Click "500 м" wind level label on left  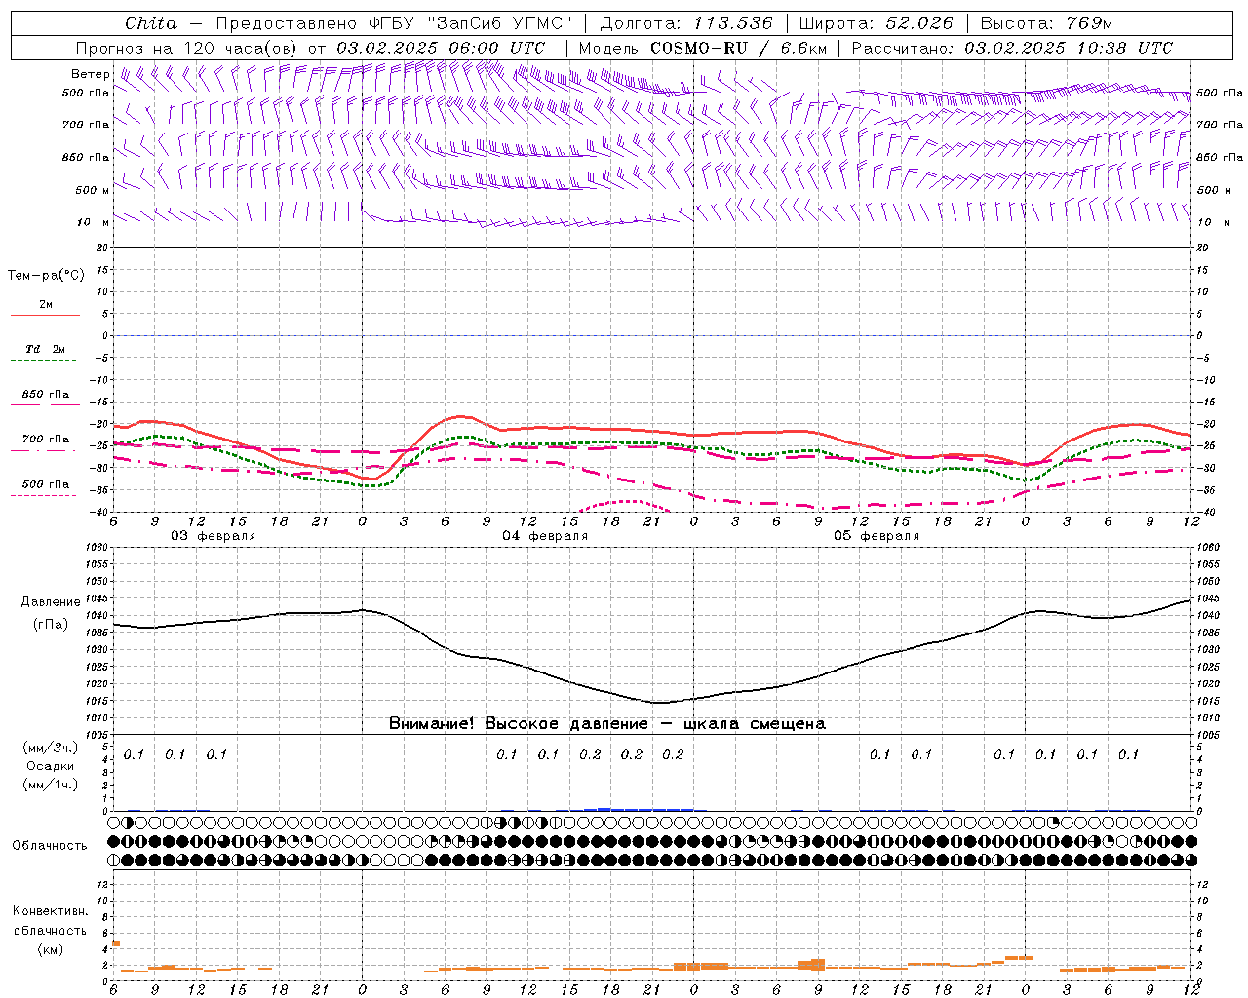pyautogui.click(x=93, y=190)
